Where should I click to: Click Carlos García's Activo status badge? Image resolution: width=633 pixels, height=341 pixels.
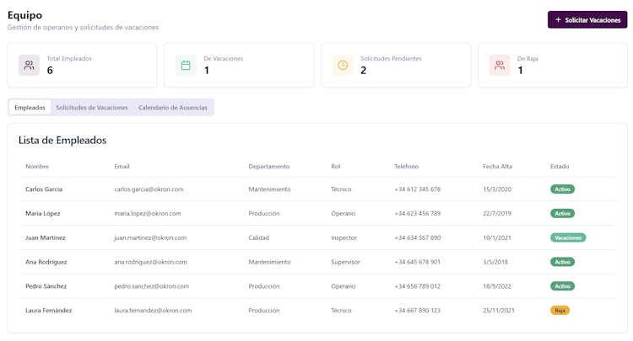pyautogui.click(x=562, y=189)
